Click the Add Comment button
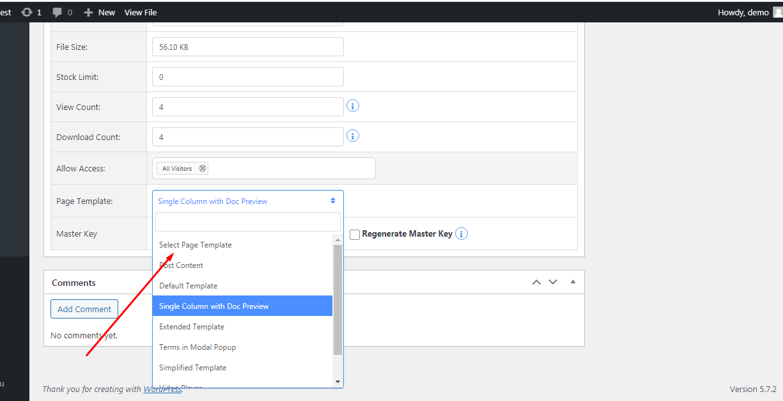The width and height of the screenshot is (783, 401). [84, 309]
